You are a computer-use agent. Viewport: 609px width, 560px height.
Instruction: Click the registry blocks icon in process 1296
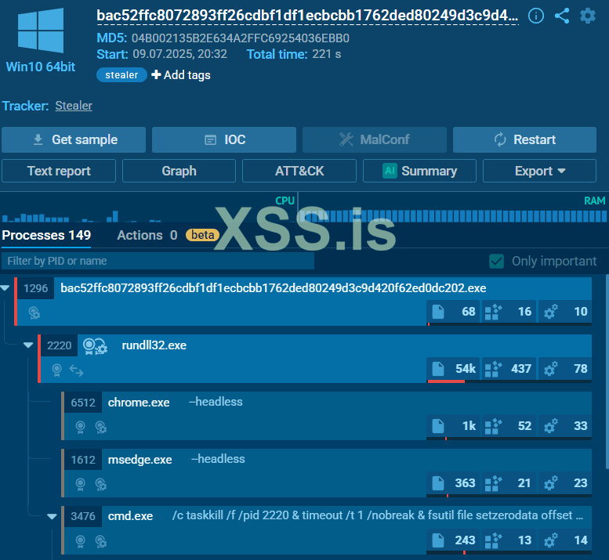pos(493,312)
